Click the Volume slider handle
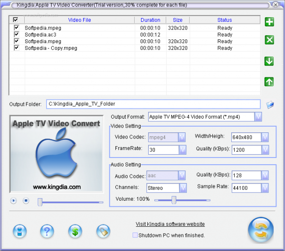 pyautogui.click(x=174, y=200)
